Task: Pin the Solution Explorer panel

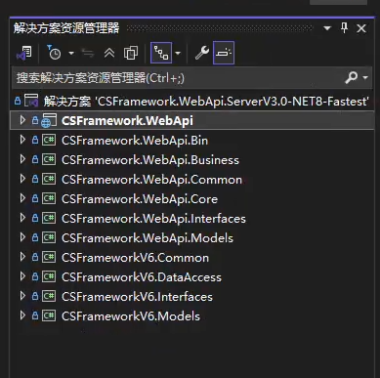Action: pos(344,28)
